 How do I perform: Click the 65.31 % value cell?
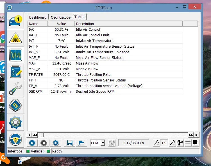(61, 29)
